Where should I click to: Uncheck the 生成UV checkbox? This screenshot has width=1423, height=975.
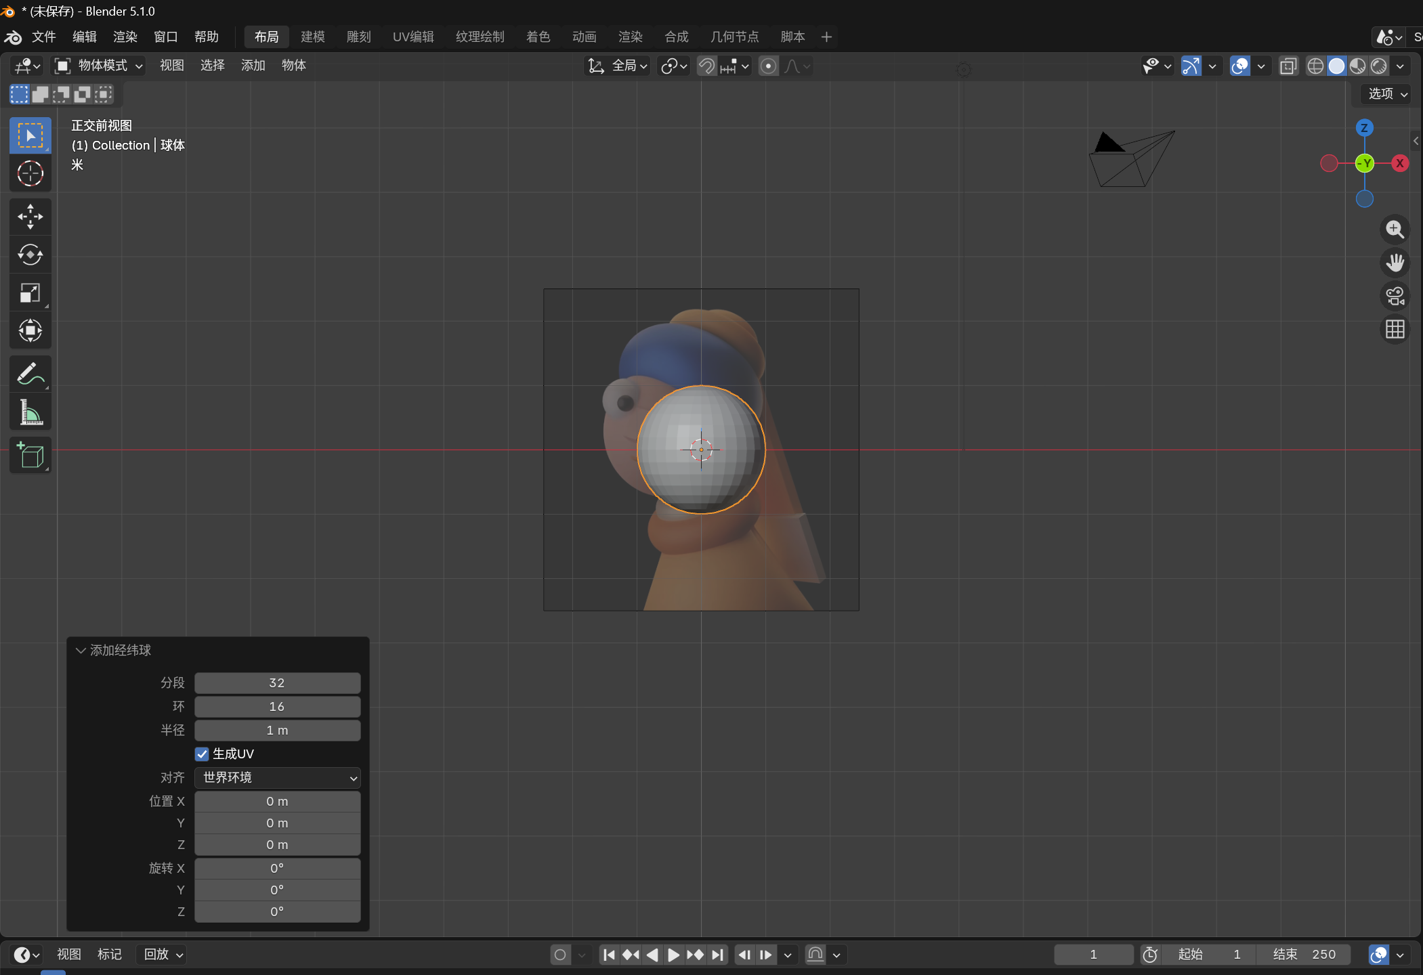tap(202, 754)
